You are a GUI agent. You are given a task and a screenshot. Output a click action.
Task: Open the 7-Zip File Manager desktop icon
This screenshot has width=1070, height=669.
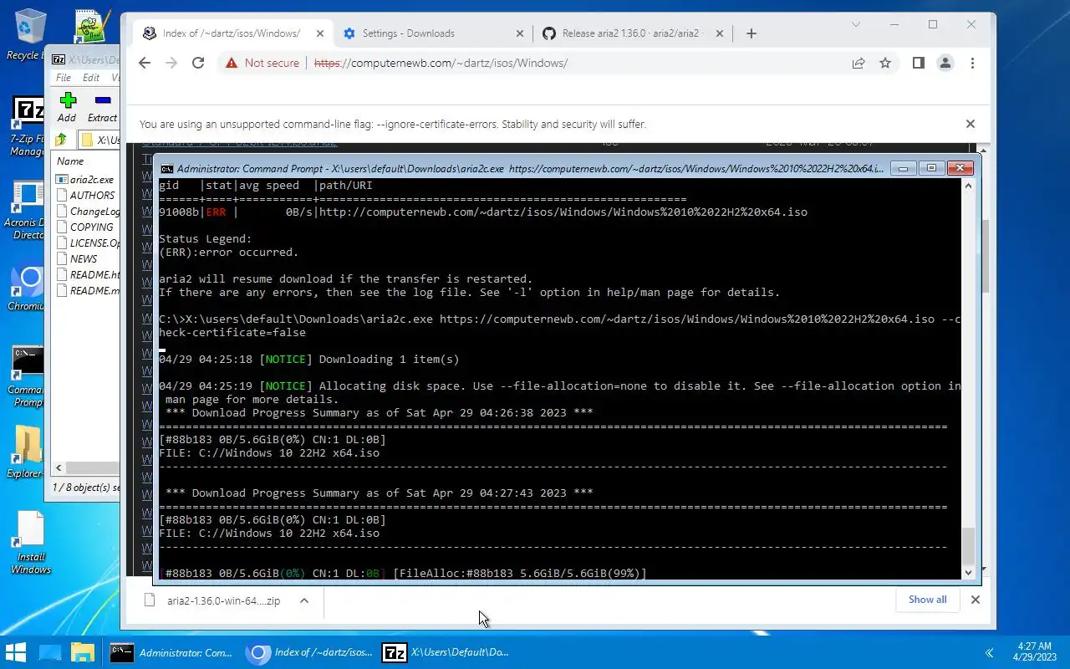click(x=27, y=125)
